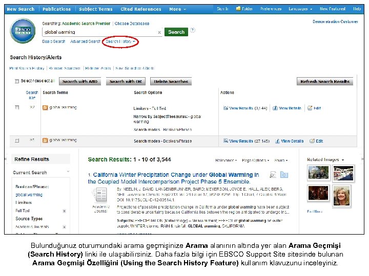Toggle the Search History dropdown link

[x=120, y=41]
